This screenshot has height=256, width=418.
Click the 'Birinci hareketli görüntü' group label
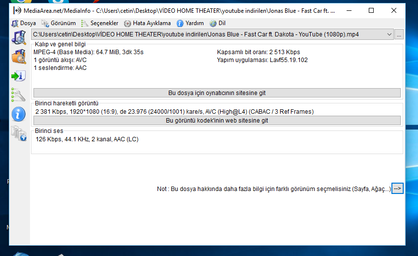(66, 103)
